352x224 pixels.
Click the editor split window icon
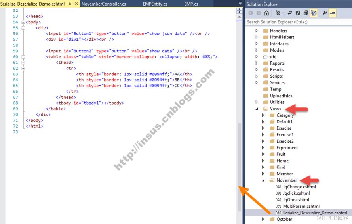(x=239, y=11)
